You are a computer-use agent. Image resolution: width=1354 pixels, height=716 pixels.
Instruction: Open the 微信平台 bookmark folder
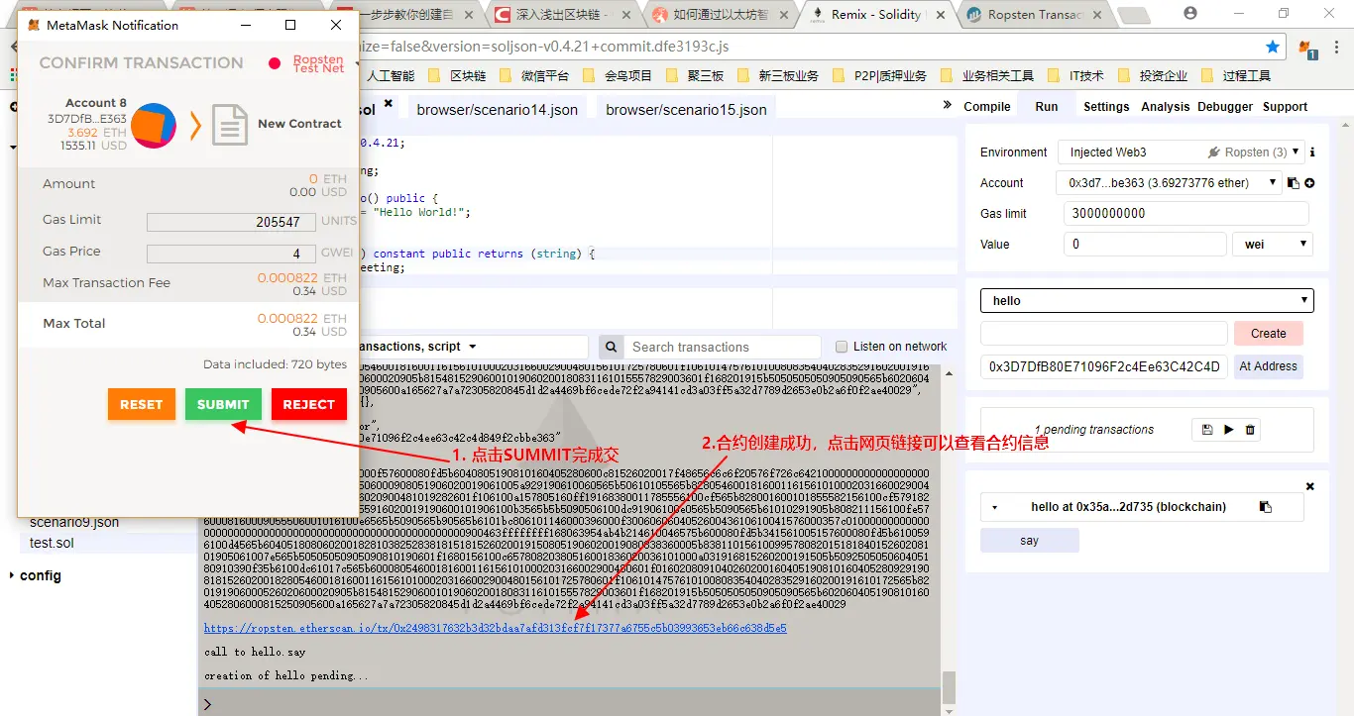pyautogui.click(x=535, y=75)
